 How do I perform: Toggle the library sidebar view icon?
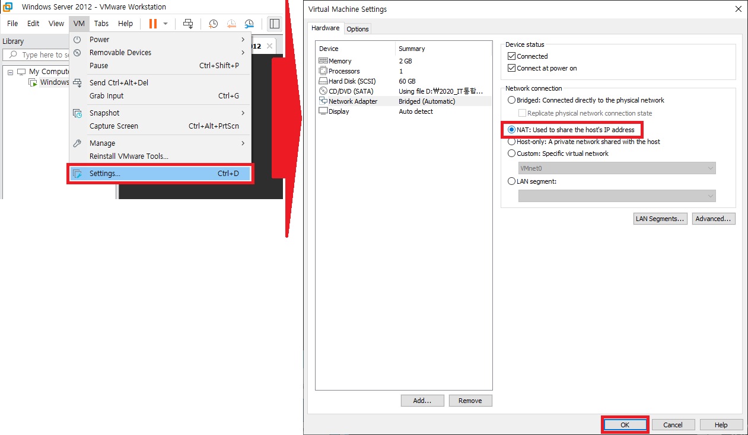click(x=275, y=24)
